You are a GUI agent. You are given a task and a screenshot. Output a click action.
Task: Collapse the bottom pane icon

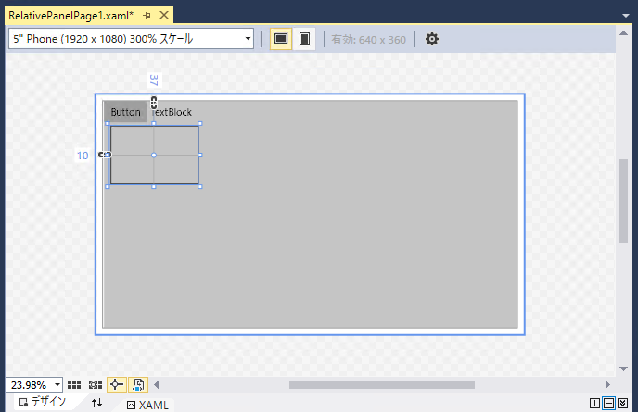[623, 403]
